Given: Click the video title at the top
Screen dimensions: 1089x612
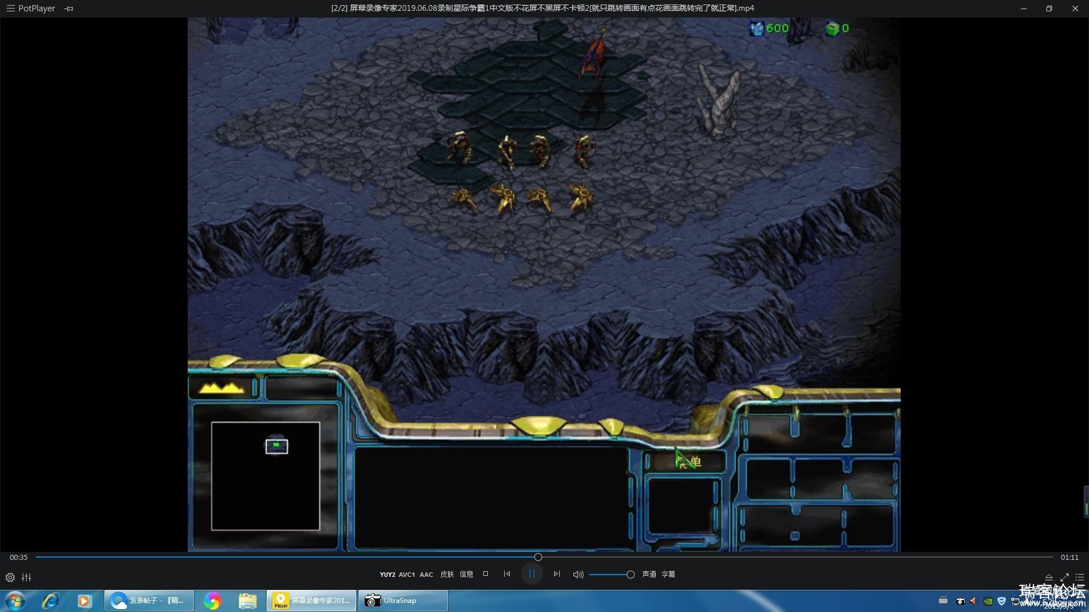Looking at the screenshot, I should tap(543, 8).
